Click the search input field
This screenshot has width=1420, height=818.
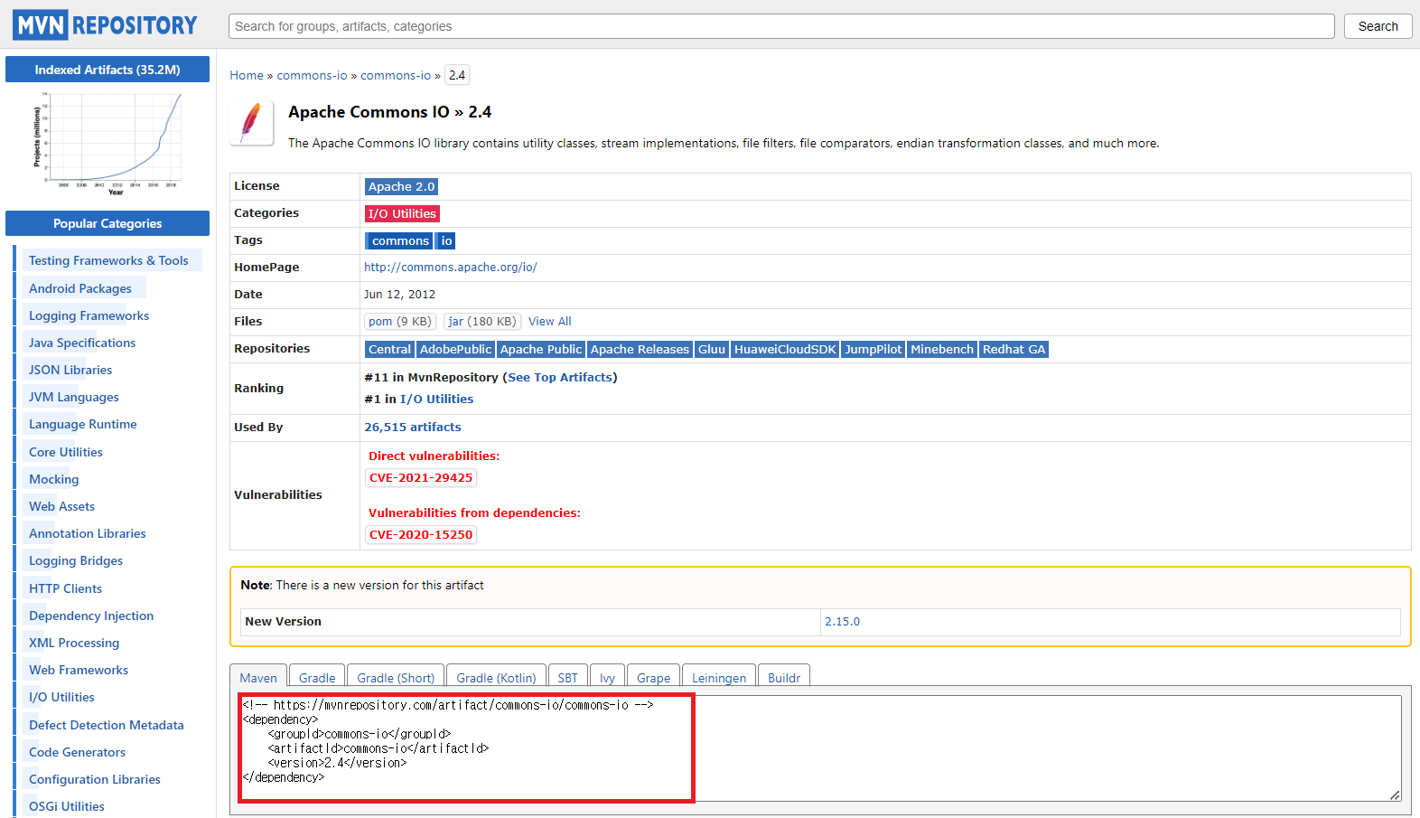[781, 26]
